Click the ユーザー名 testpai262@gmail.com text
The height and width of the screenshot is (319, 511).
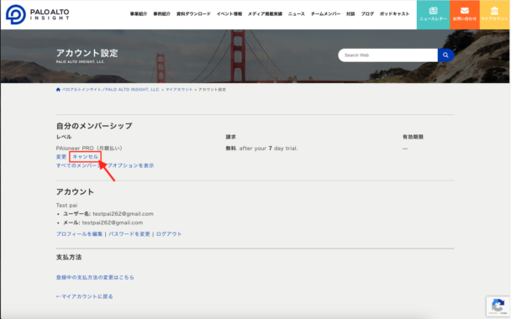pyautogui.click(x=108, y=214)
